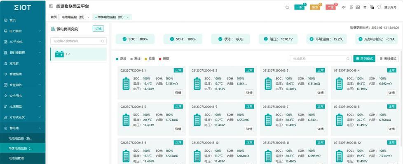Open 详情 for cell 02123071200048_7
The width and height of the screenshot is (403, 164).
click(320, 129)
